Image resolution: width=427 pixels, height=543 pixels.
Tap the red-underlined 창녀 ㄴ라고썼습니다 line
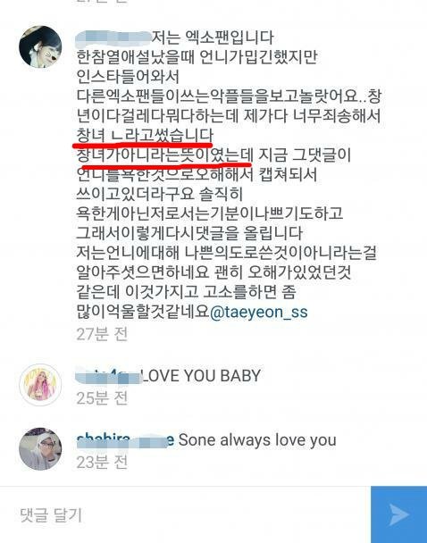[145, 136]
